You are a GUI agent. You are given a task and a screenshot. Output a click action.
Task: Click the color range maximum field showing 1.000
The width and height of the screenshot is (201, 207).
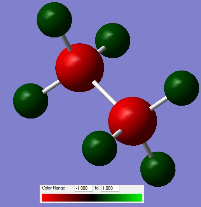click(x=110, y=188)
